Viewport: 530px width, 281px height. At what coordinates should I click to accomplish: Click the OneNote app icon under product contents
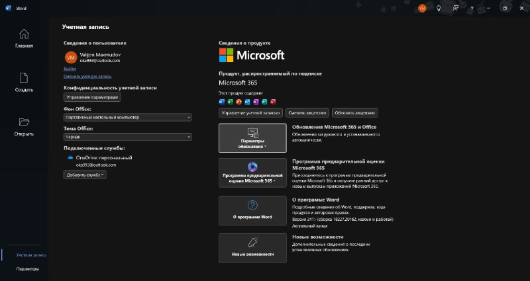point(256,102)
